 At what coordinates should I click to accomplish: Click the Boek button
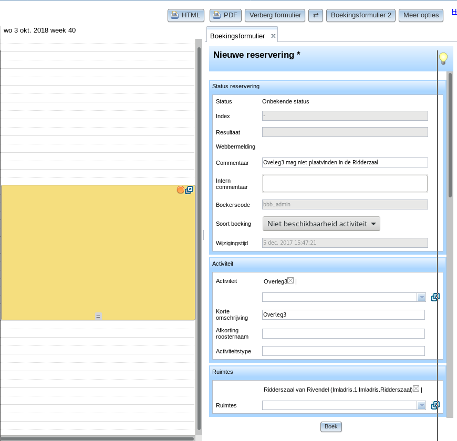(x=331, y=427)
